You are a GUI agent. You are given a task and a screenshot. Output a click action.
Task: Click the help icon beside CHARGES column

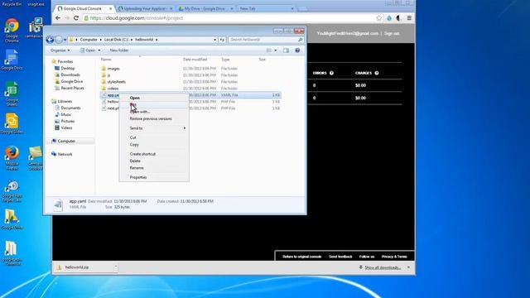click(377, 73)
